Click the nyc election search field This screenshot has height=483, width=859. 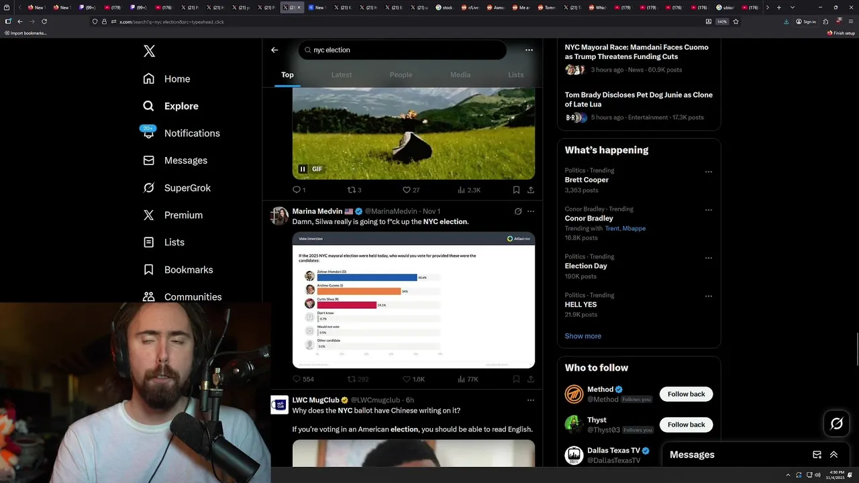pyautogui.click(x=403, y=50)
